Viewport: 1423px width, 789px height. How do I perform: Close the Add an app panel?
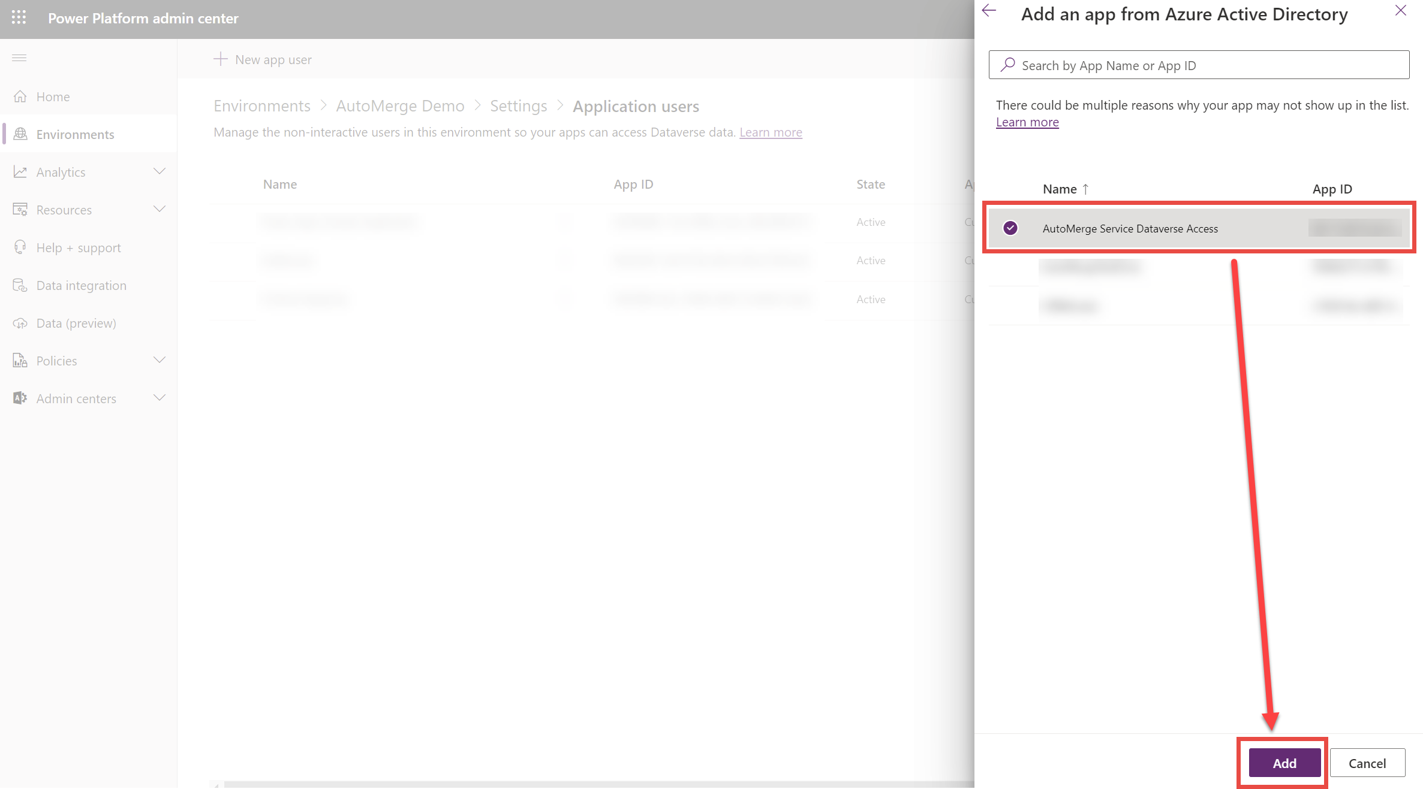[1401, 11]
